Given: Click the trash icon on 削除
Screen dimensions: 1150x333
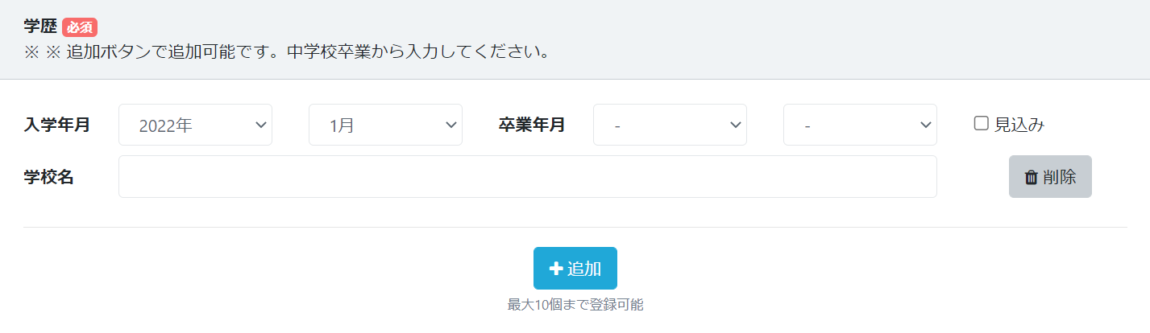Looking at the screenshot, I should click(x=1031, y=177).
